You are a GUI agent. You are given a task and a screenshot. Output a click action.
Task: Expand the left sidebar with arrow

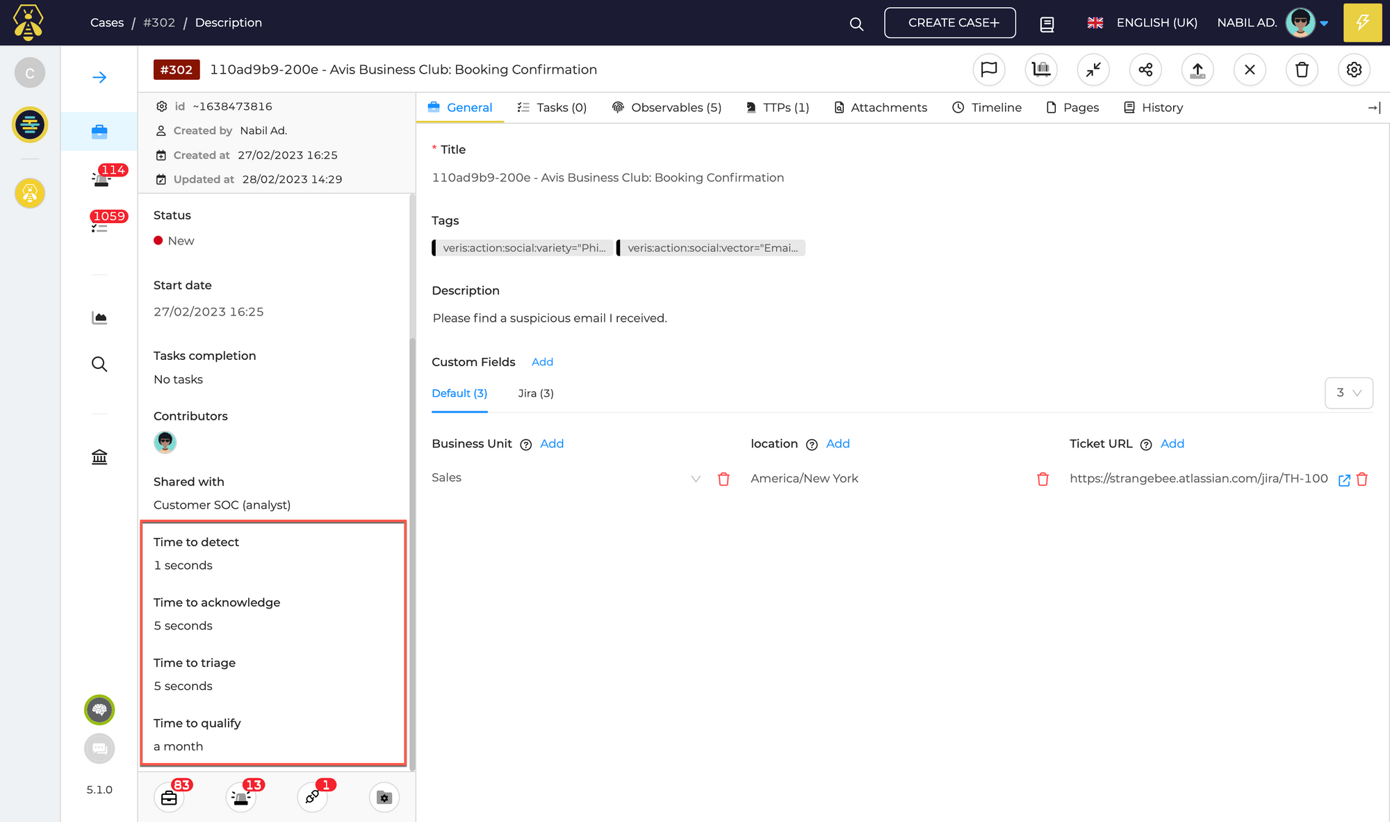99,77
